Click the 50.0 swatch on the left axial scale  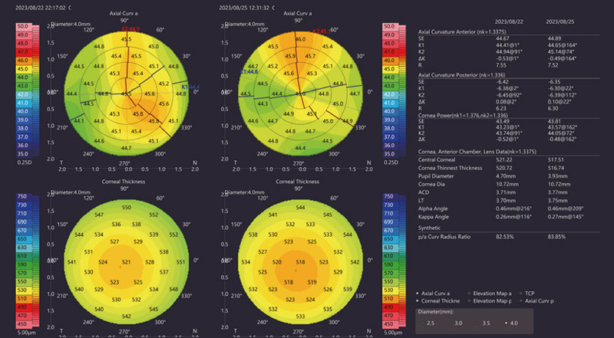(23, 26)
